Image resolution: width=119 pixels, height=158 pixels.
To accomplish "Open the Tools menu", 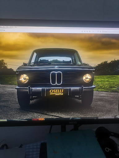I will click(x=7, y=27).
